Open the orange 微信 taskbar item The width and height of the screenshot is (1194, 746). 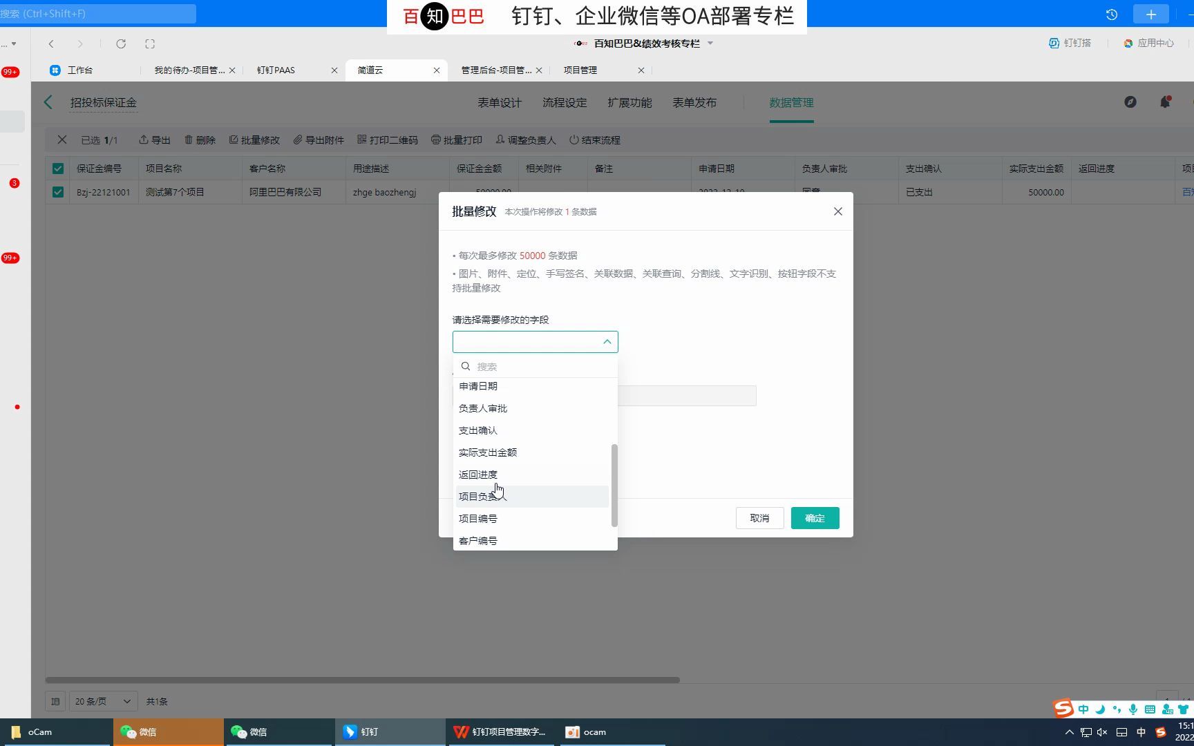169,732
